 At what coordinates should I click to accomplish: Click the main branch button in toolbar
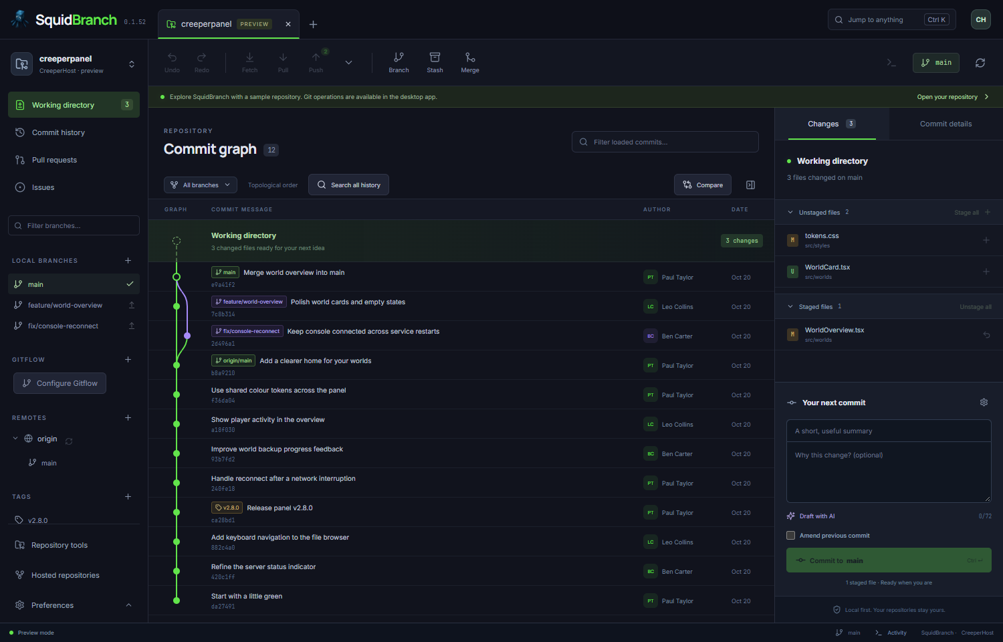(936, 63)
